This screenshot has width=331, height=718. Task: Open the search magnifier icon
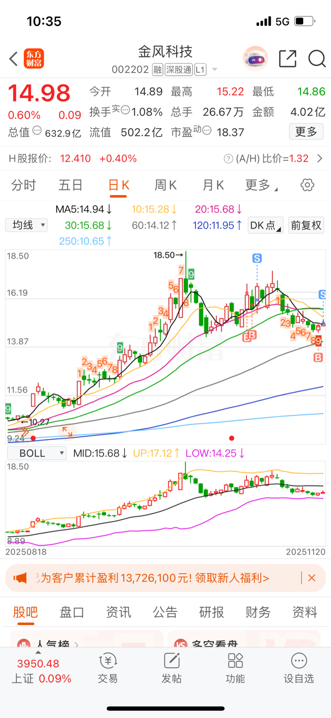tap(317, 58)
